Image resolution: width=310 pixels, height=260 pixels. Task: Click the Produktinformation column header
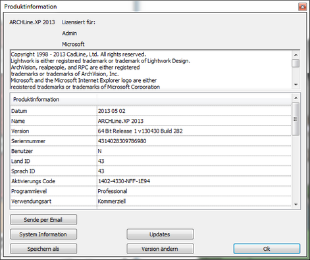(53, 100)
